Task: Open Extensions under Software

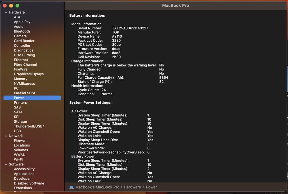Action: click(23, 188)
